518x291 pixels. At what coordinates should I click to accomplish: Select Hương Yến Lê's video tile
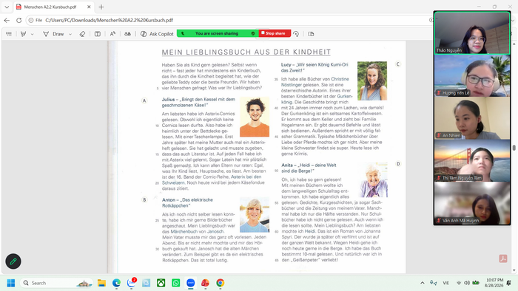[x=472, y=75]
